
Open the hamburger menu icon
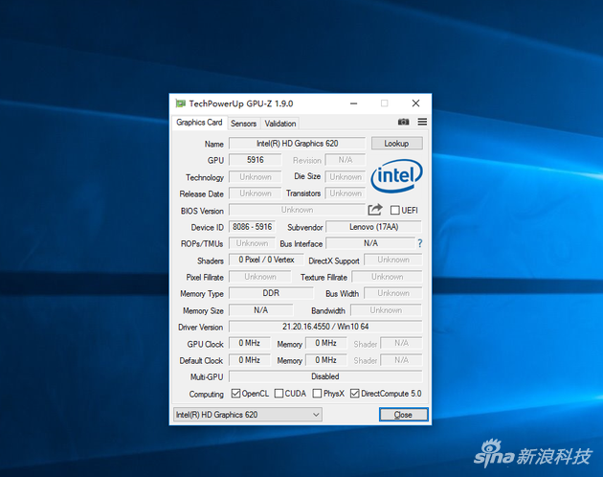pos(422,122)
